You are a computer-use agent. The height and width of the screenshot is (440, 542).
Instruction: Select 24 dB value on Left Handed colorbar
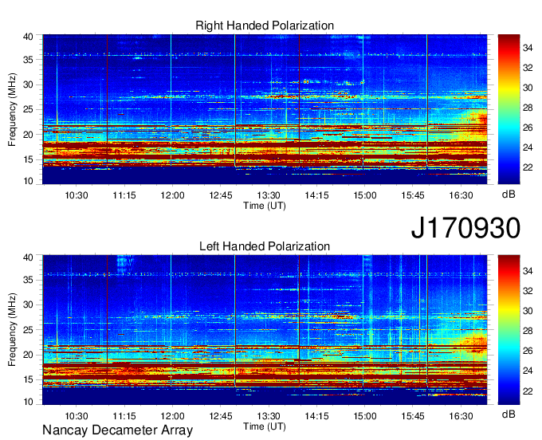(x=528, y=371)
